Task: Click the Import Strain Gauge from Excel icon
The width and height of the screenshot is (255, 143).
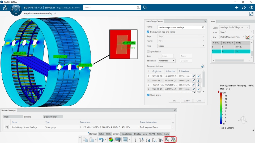Action: (173, 140)
